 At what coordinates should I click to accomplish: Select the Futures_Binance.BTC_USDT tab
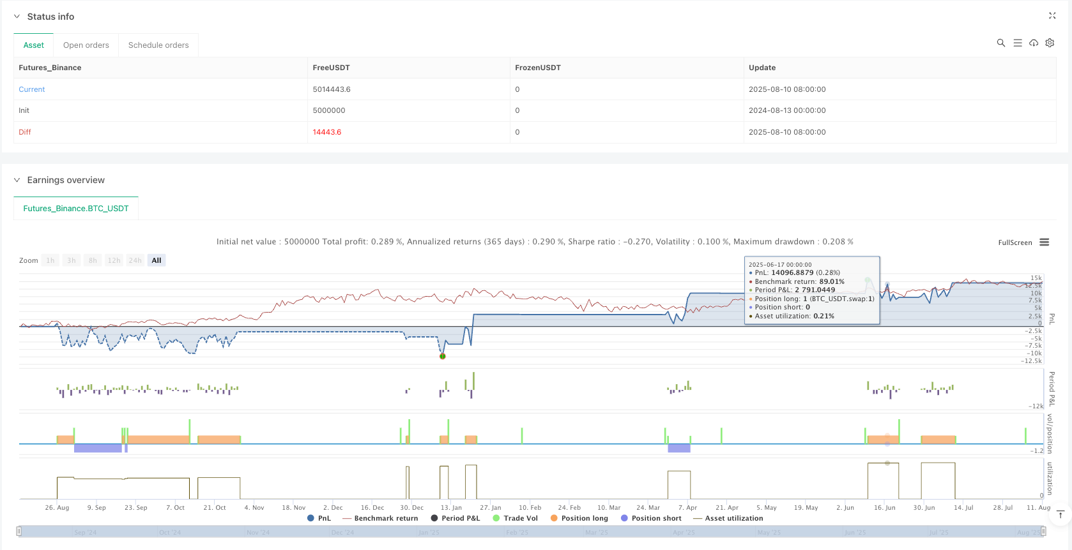click(x=76, y=209)
